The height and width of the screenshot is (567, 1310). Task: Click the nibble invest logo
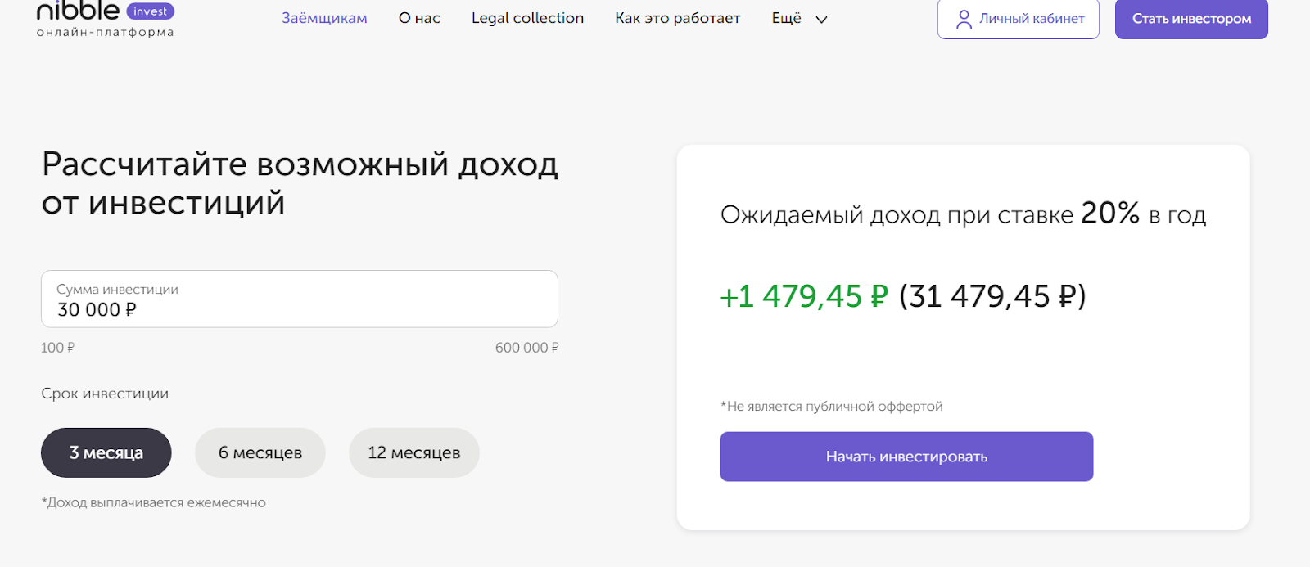[x=79, y=11]
